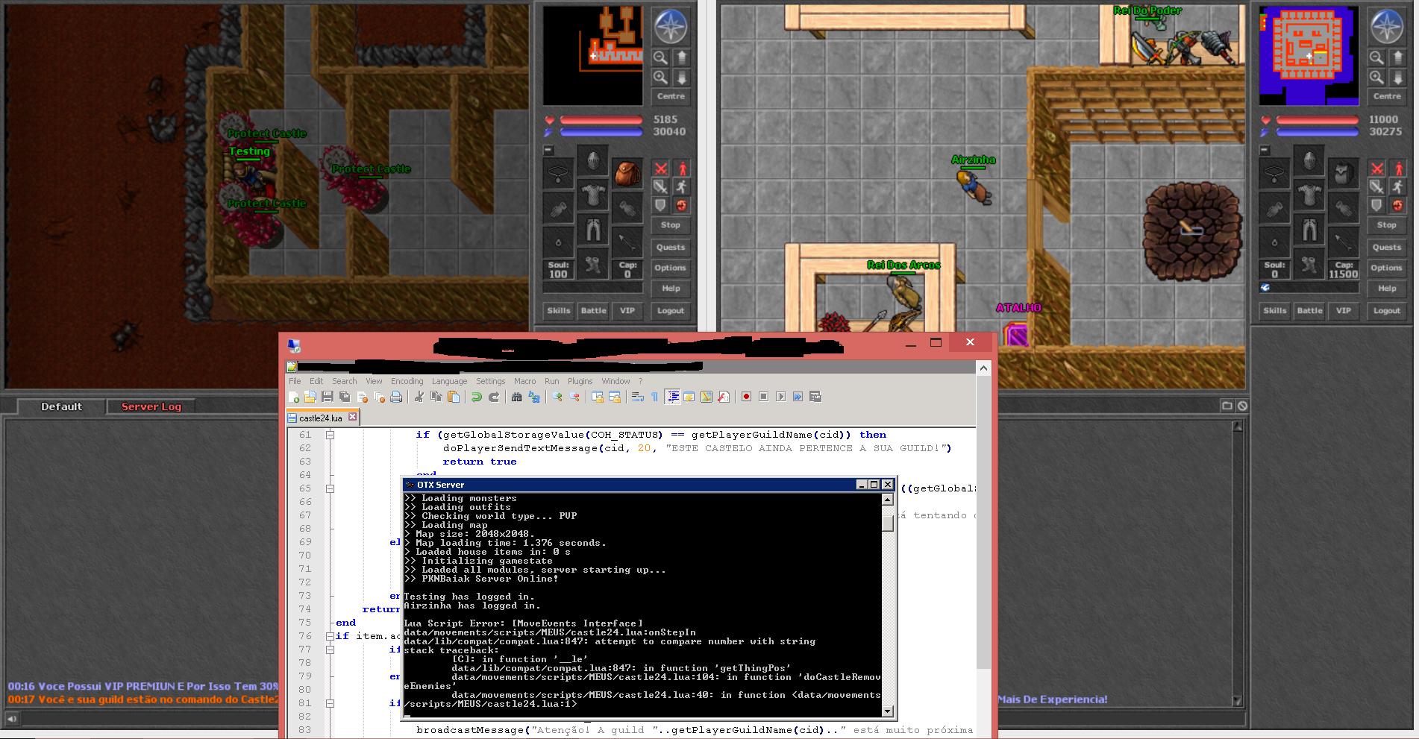Screen dimensions: 1419x739
Task: Switch to Server Log chat tab
Action: pos(151,406)
